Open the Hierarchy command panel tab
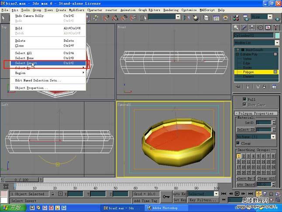 [252, 28]
